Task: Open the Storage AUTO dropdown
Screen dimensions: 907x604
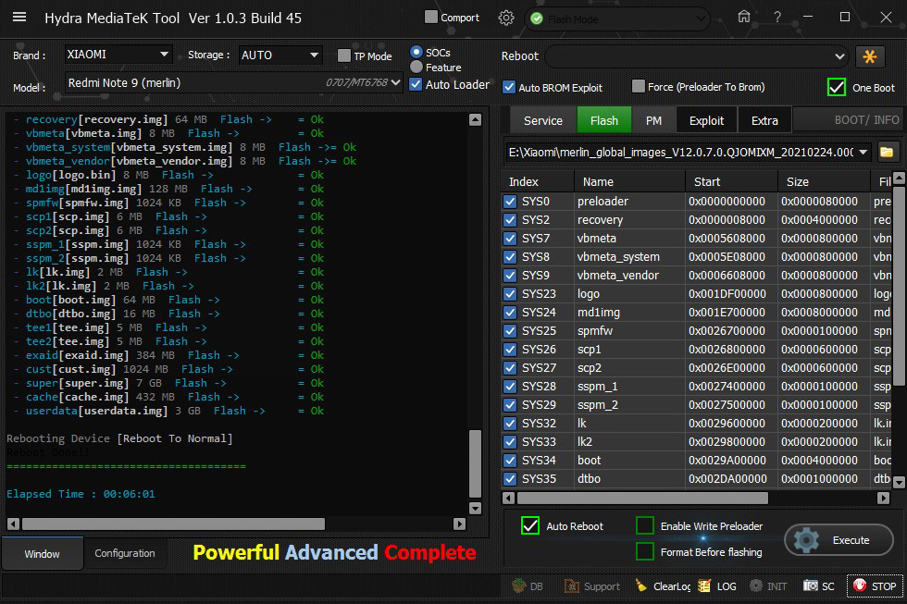Action: (280, 55)
